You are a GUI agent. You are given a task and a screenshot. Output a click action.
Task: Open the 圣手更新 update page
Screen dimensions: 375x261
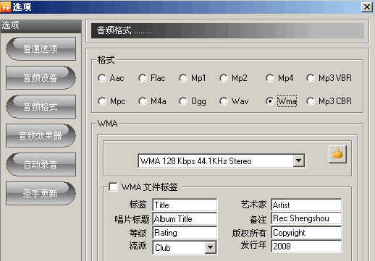click(x=41, y=193)
